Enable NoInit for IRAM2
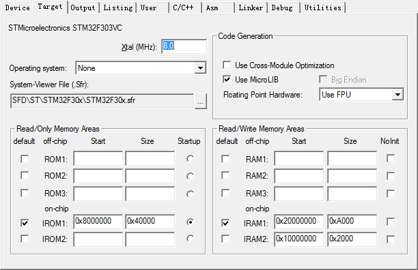 coord(391,239)
